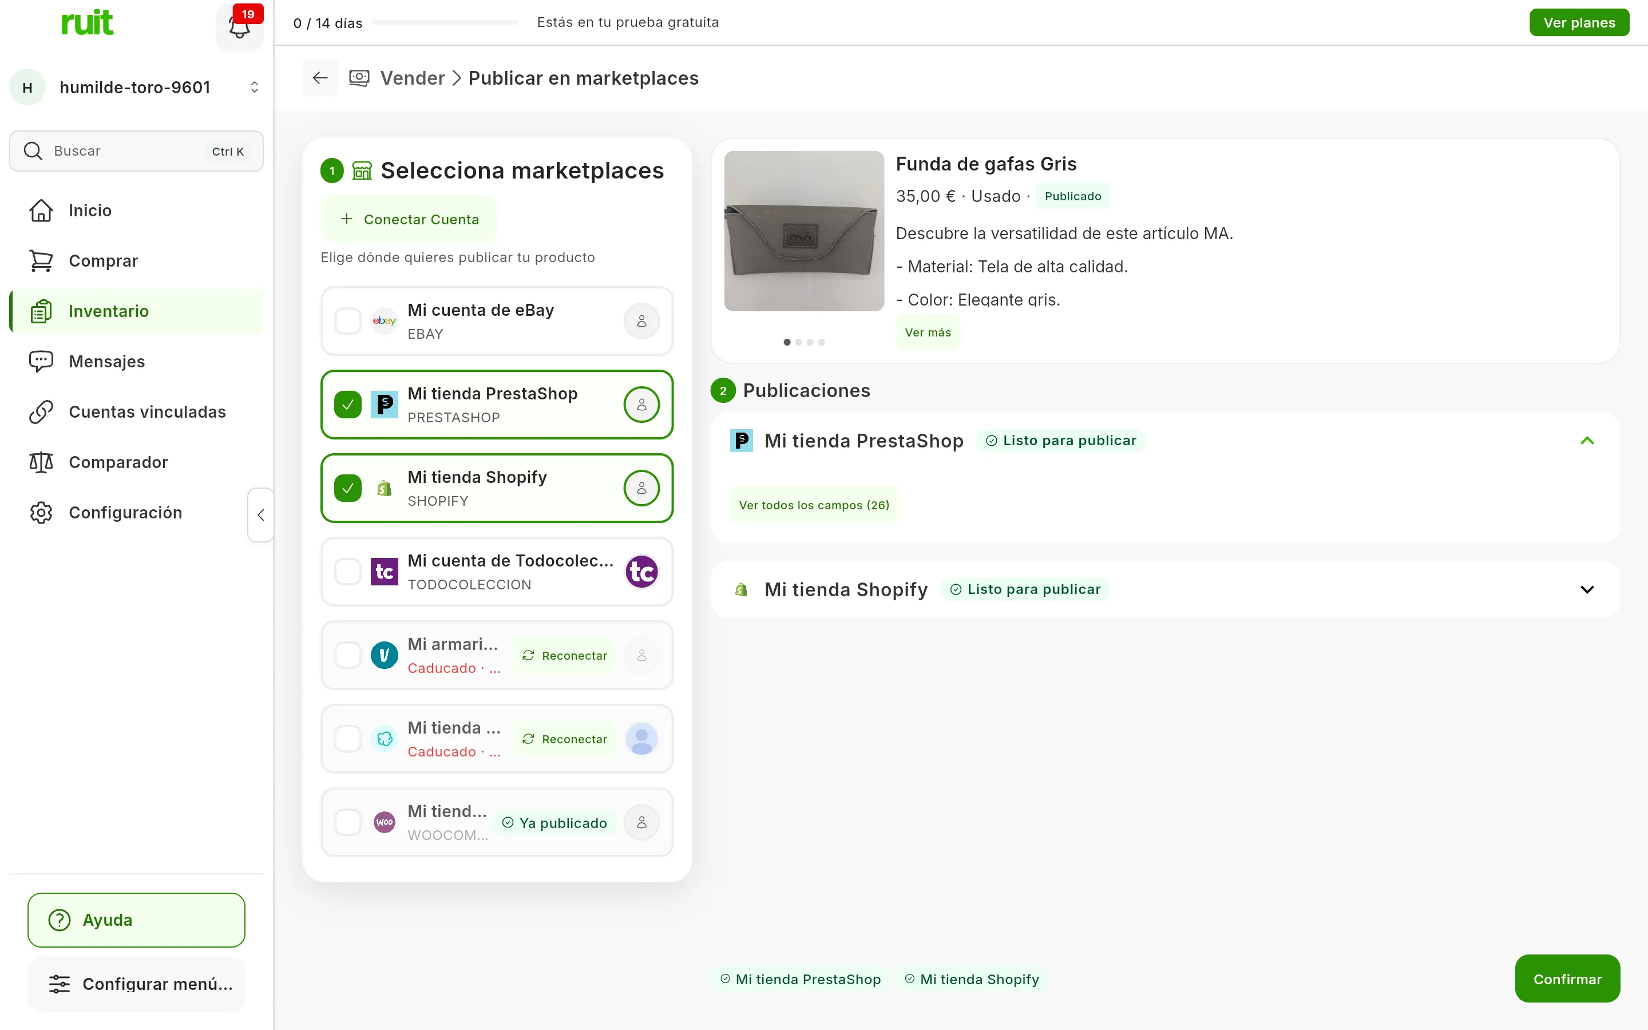Image resolution: width=1648 pixels, height=1030 pixels.
Task: Click the Buscar search field
Action: 136,150
